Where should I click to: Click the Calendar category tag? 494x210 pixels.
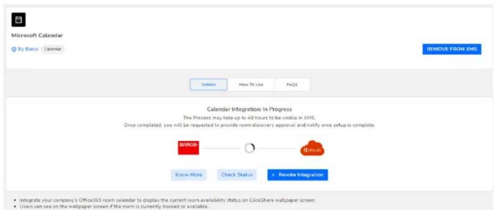[53, 49]
